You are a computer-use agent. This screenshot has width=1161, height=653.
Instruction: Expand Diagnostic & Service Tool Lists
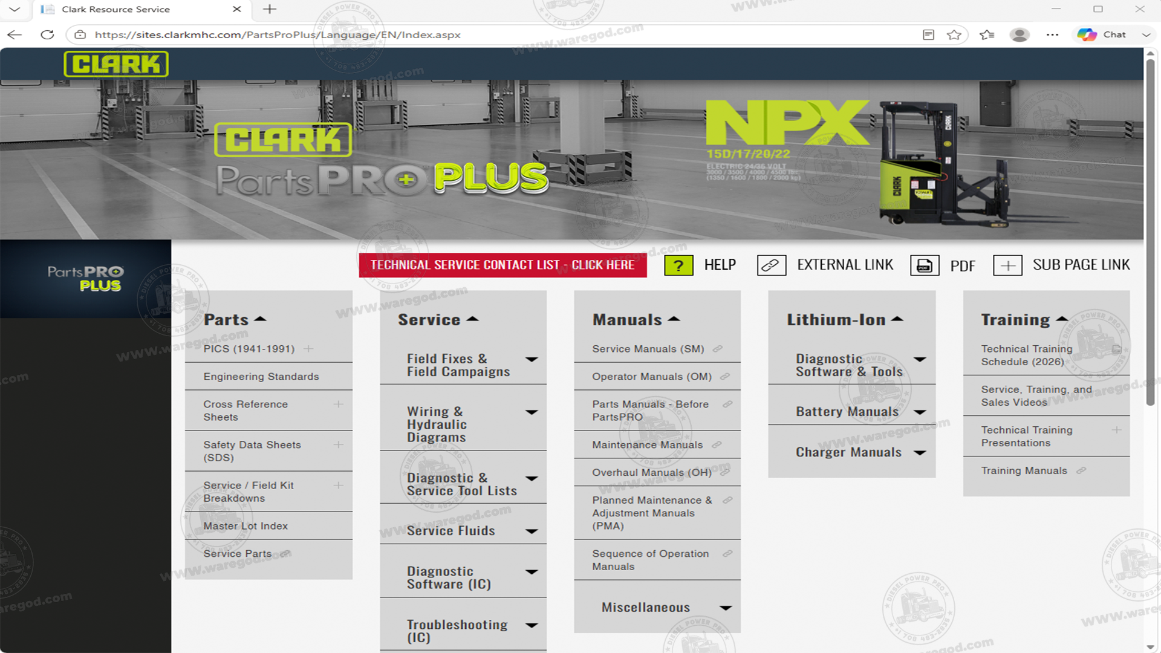coord(532,478)
